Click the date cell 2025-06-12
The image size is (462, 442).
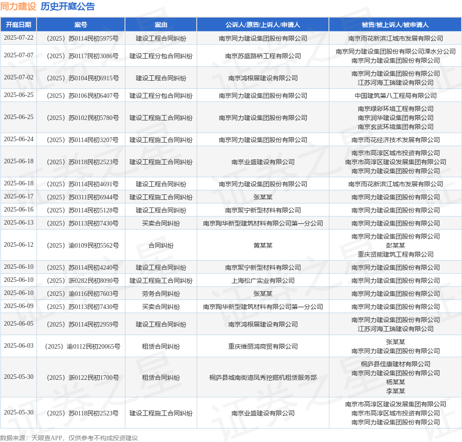pos(18,245)
